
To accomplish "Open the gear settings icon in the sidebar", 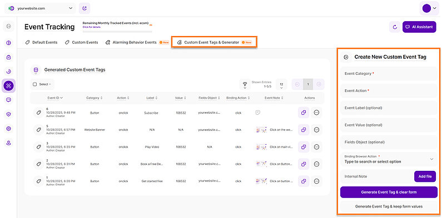I will 8,129.
